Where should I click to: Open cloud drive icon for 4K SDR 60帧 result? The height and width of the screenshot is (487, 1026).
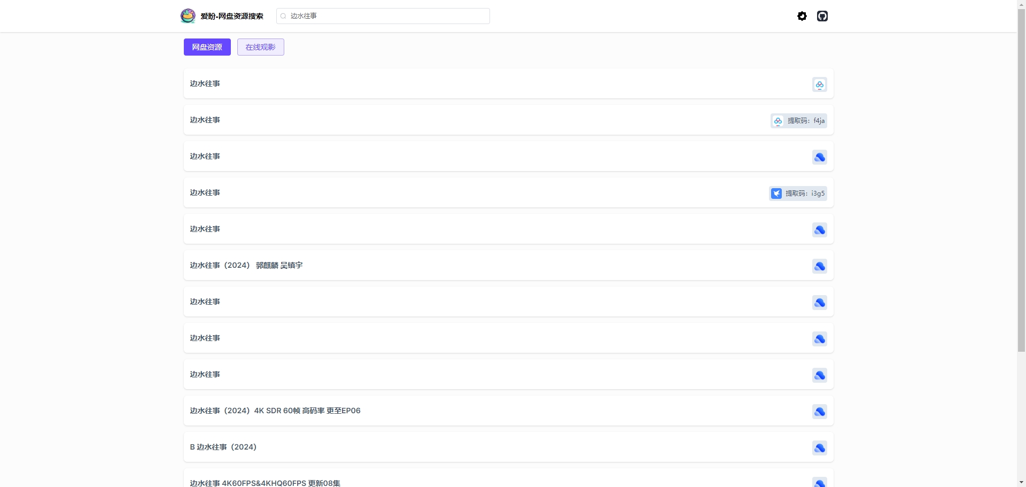(x=820, y=412)
